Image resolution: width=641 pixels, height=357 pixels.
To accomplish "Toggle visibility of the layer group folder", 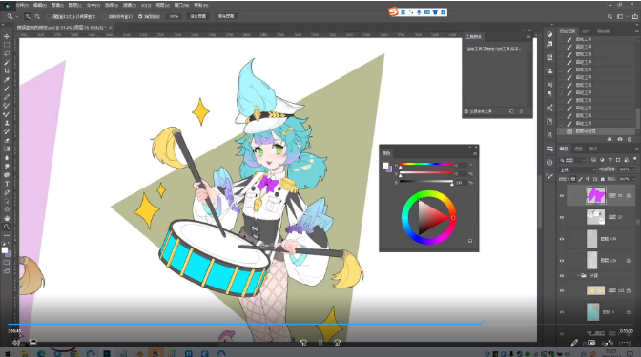I will click(562, 276).
